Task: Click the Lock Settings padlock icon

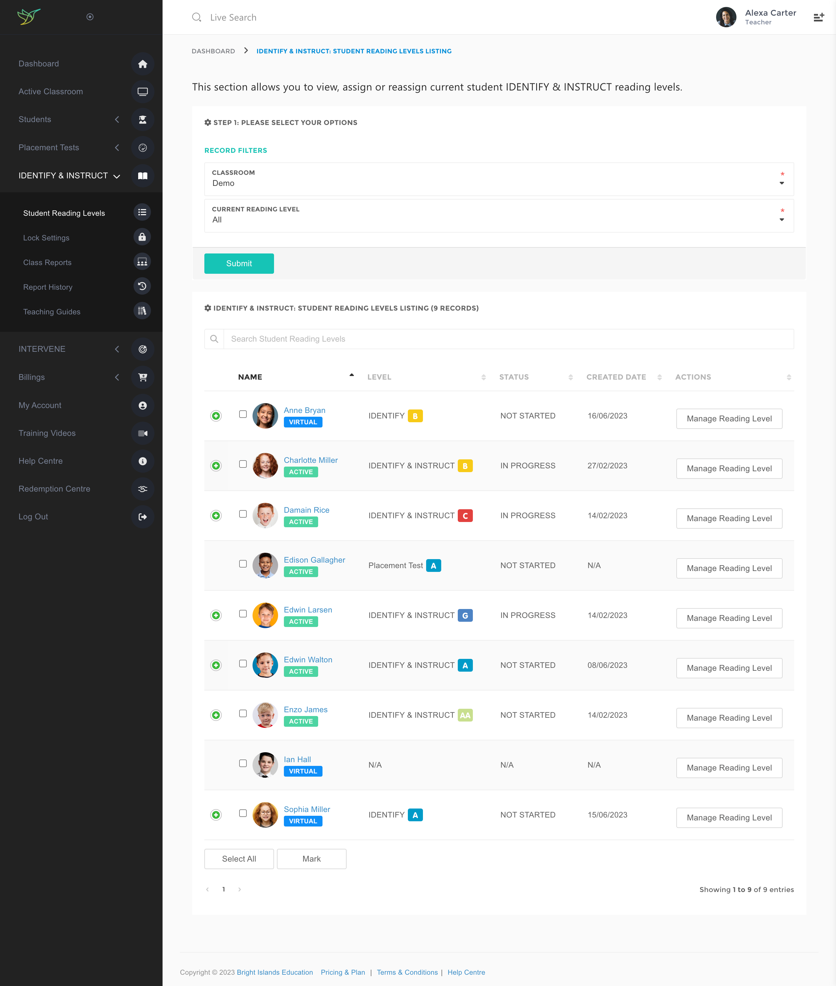Action: coord(142,237)
